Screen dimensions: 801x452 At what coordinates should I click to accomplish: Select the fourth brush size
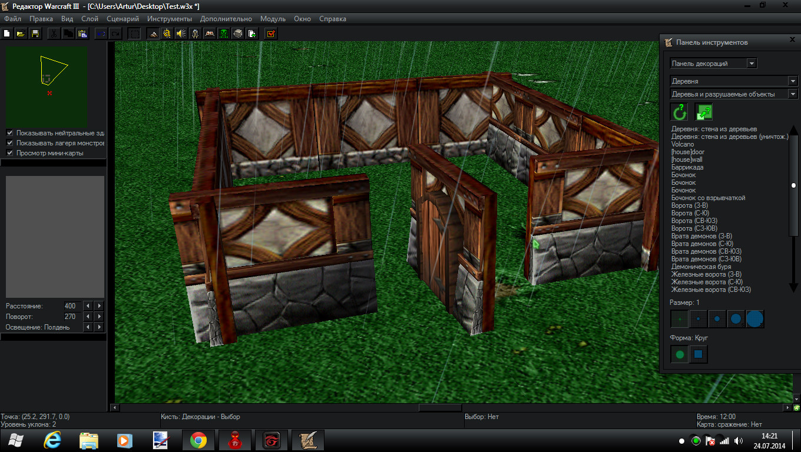click(736, 319)
